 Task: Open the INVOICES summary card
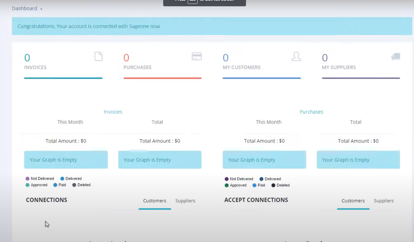point(63,65)
